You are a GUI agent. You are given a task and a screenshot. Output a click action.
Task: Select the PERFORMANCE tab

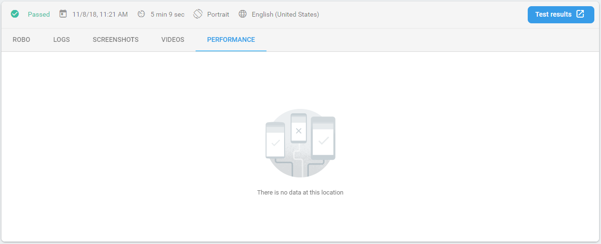pyautogui.click(x=231, y=40)
